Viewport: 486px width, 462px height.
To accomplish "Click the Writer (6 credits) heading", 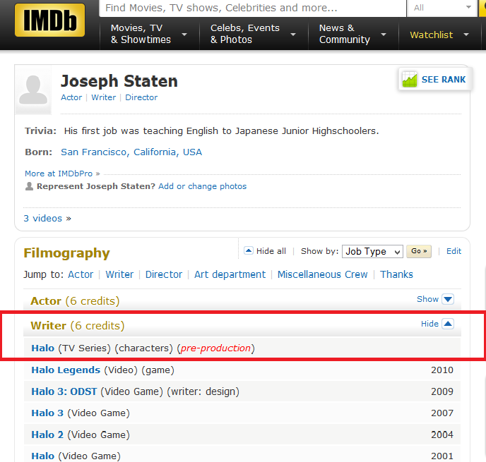I will pos(78,326).
